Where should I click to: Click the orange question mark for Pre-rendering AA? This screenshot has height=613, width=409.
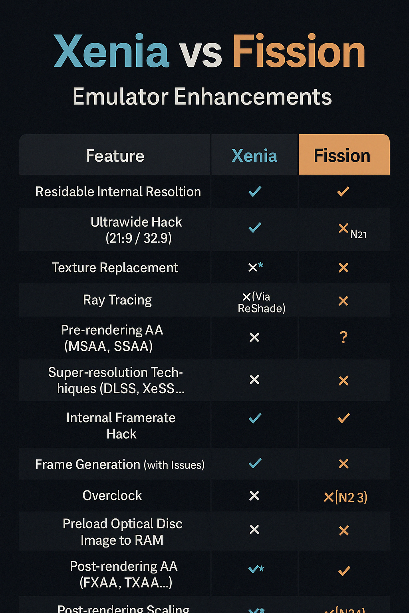pos(343,338)
